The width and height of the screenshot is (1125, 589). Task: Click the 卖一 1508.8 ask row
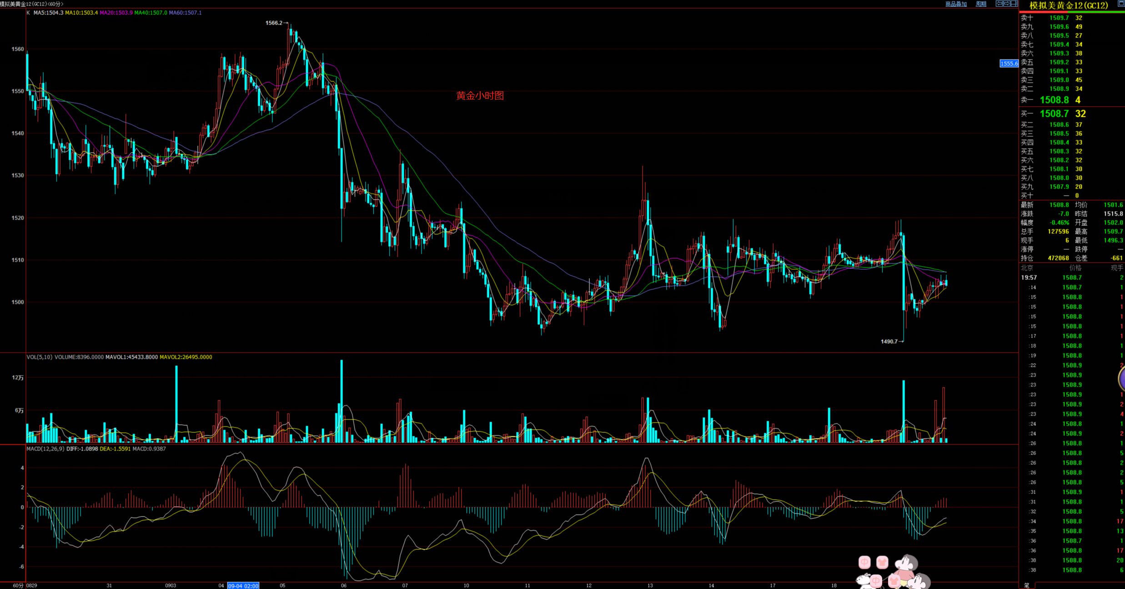pos(1072,100)
